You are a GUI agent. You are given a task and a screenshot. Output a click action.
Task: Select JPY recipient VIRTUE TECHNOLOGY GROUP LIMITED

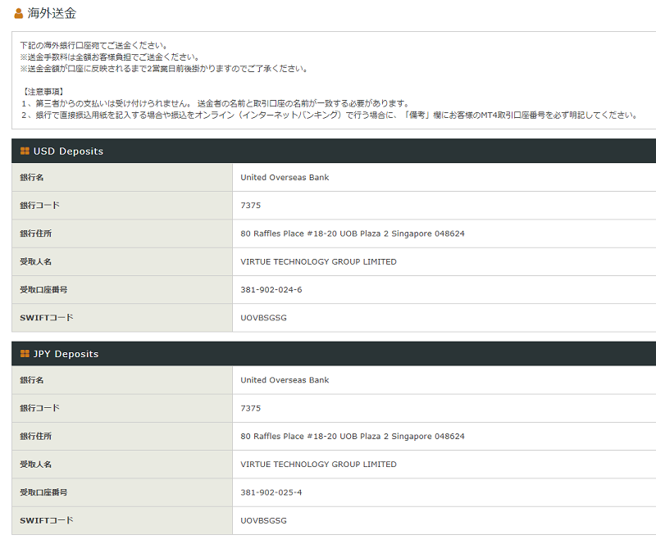point(318,465)
